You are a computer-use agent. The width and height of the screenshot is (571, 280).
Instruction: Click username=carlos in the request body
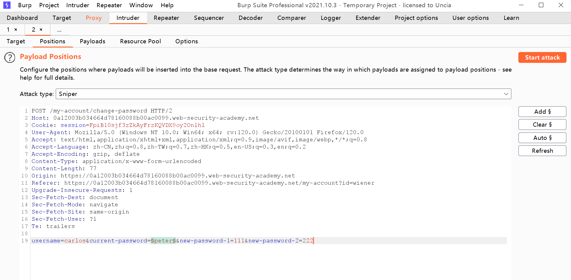pos(59,241)
